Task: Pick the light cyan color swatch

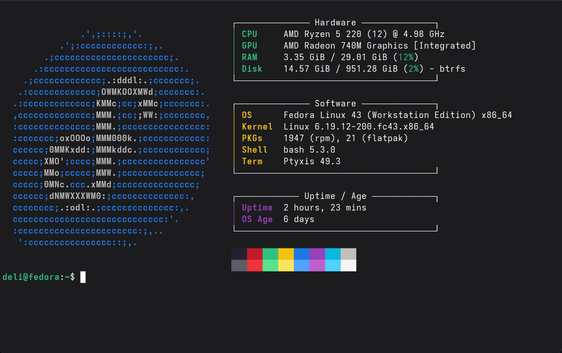Action: click(333, 265)
